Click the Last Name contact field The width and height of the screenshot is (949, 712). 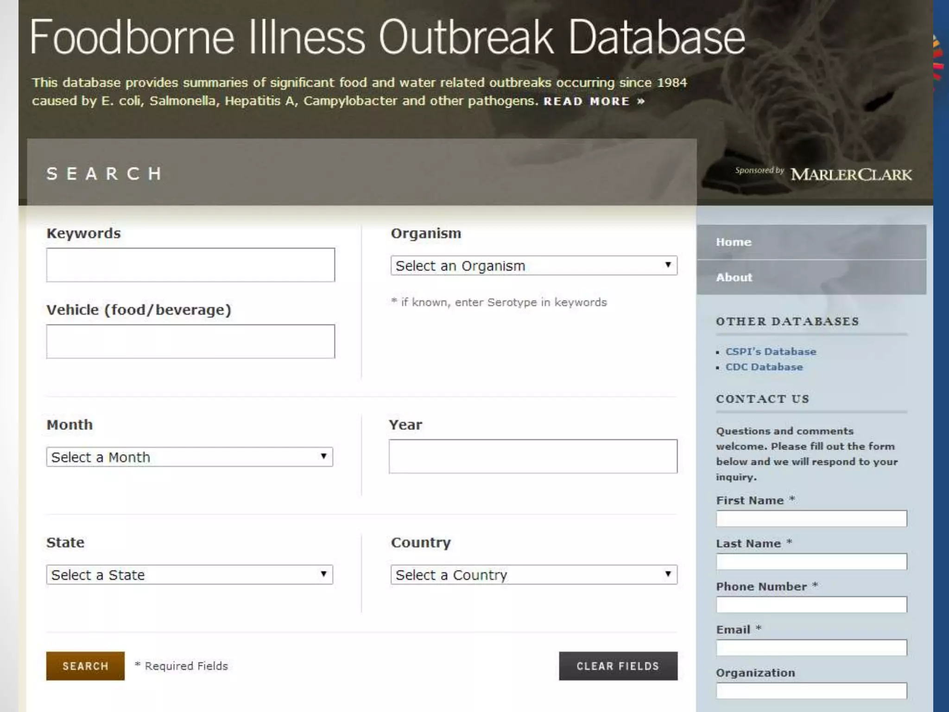811,562
